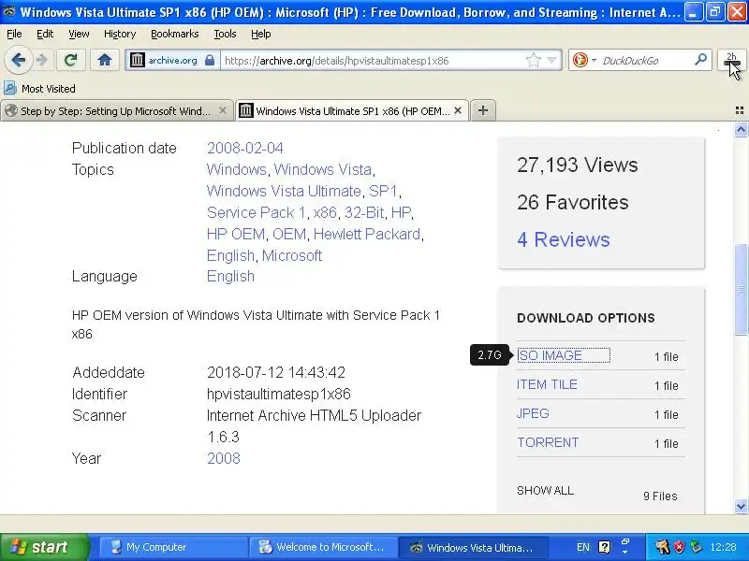
Task: Click the 27,193 Views text
Action: [577, 165]
